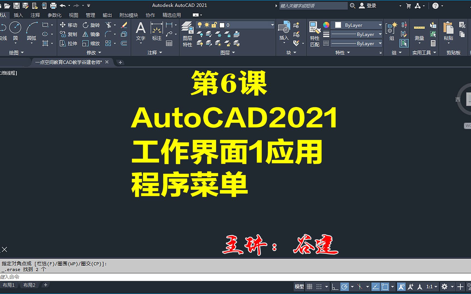The image size is (471, 294).
Task: Switch to the 布局1 layout tab
Action: [x=9, y=285]
